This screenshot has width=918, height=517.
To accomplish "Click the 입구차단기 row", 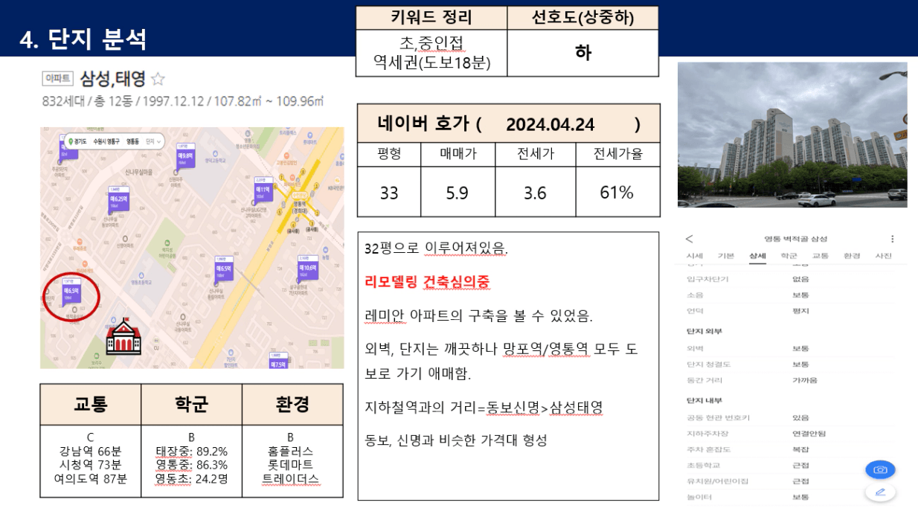I will click(792, 280).
